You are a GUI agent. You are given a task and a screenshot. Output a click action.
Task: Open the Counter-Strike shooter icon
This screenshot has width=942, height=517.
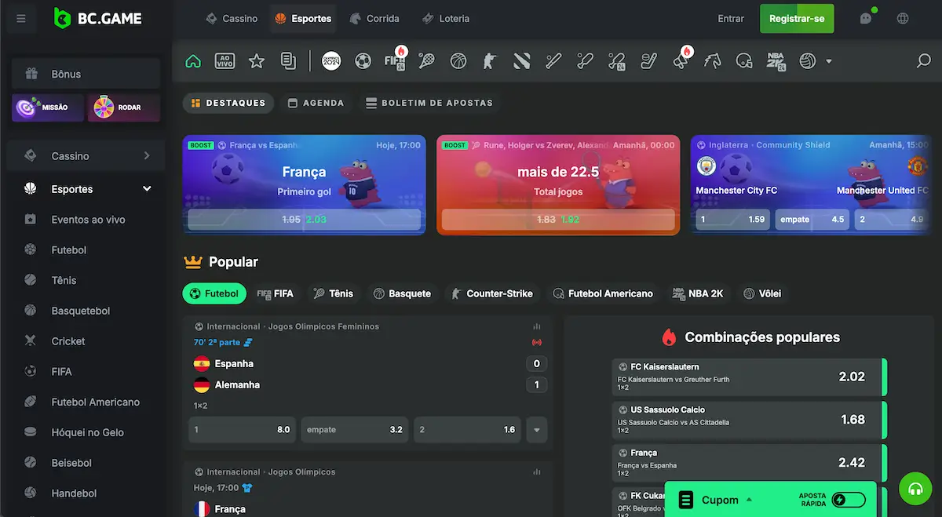tap(490, 61)
